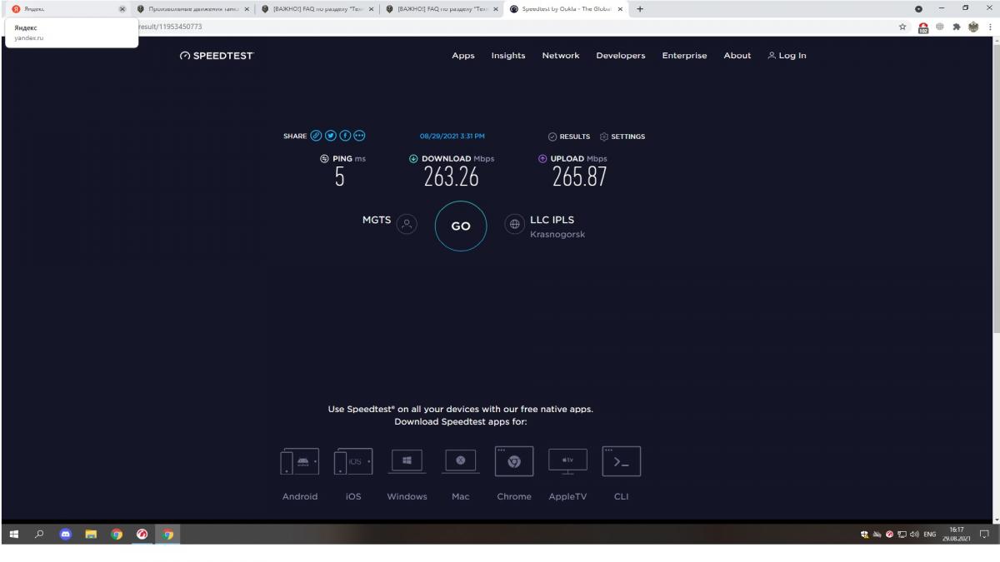Click the Krasnogorsk location text

pos(557,235)
